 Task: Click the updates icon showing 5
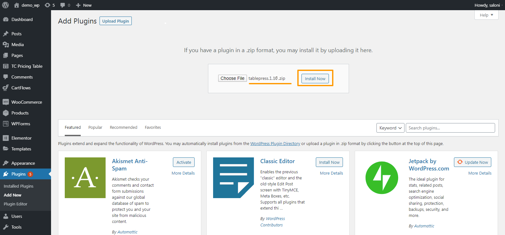(x=48, y=5)
